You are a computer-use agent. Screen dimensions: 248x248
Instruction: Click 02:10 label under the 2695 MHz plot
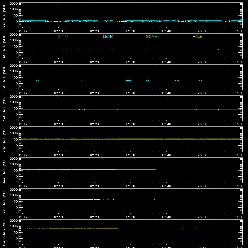point(58,155)
